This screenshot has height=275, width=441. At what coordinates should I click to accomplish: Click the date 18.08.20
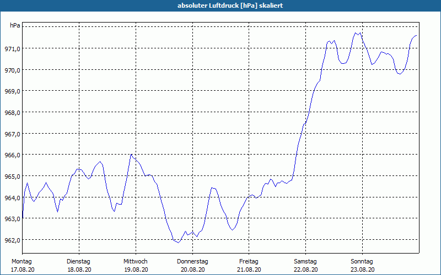(x=79, y=269)
